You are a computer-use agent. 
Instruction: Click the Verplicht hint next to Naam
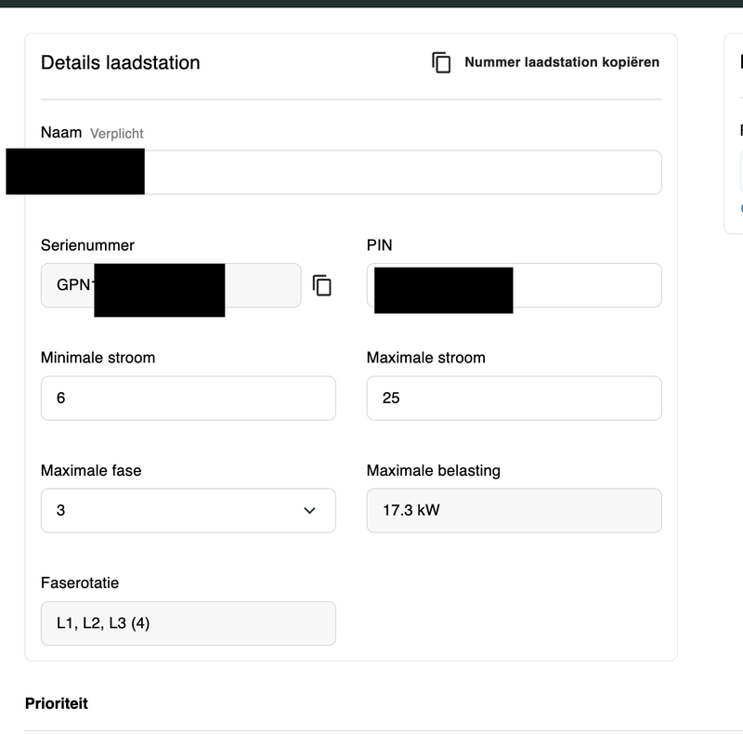(117, 134)
